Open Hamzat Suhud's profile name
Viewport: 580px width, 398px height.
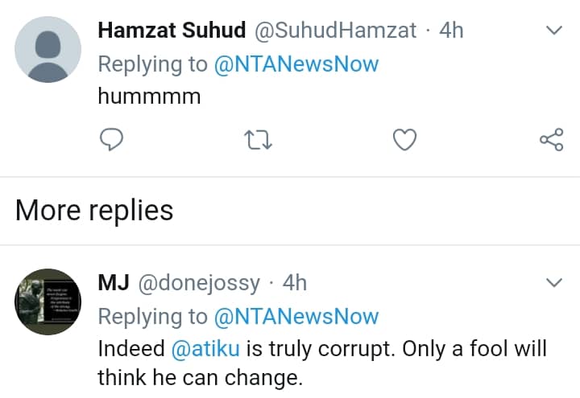[172, 31]
